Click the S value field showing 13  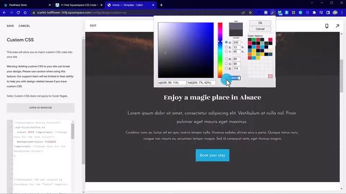coord(236,47)
